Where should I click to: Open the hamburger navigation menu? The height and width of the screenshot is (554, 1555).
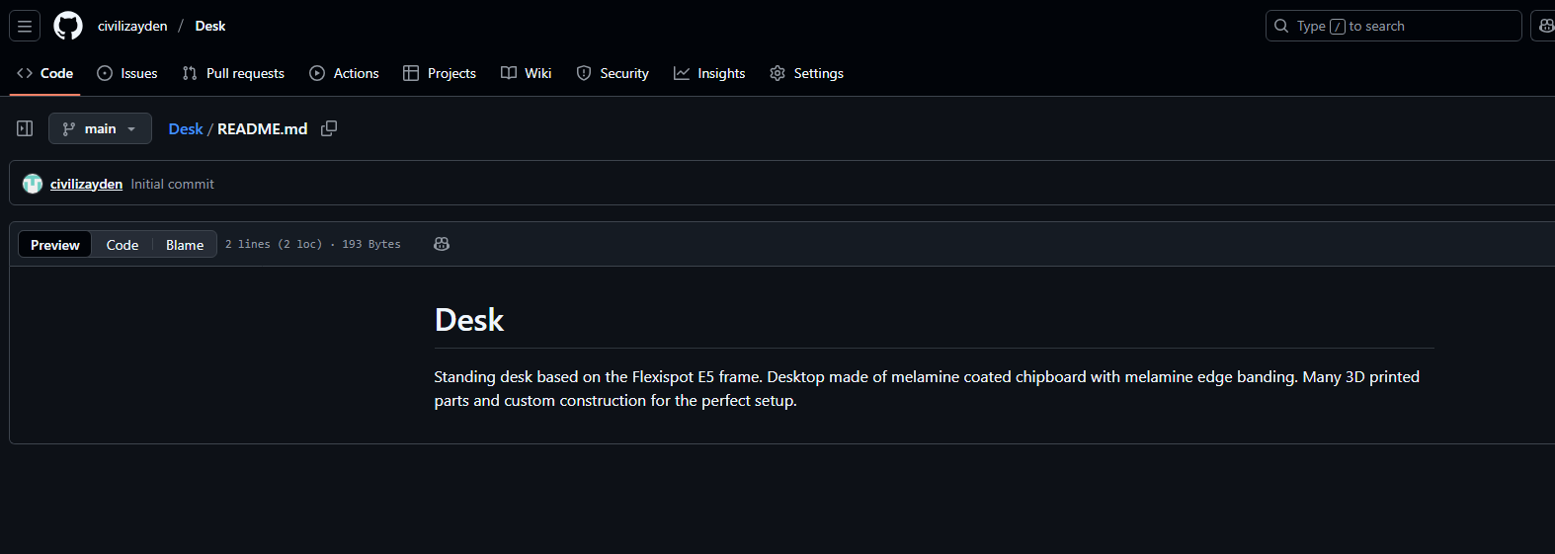click(25, 26)
